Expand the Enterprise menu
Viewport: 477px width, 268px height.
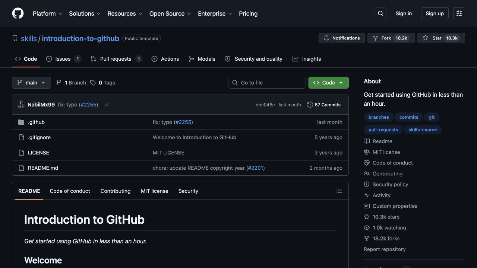point(215,13)
